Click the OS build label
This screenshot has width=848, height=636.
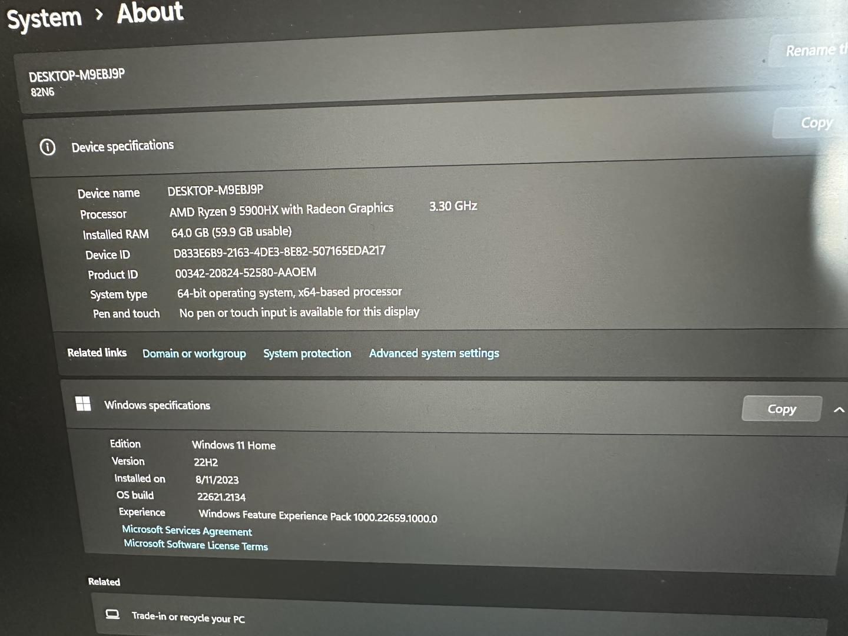135,495
